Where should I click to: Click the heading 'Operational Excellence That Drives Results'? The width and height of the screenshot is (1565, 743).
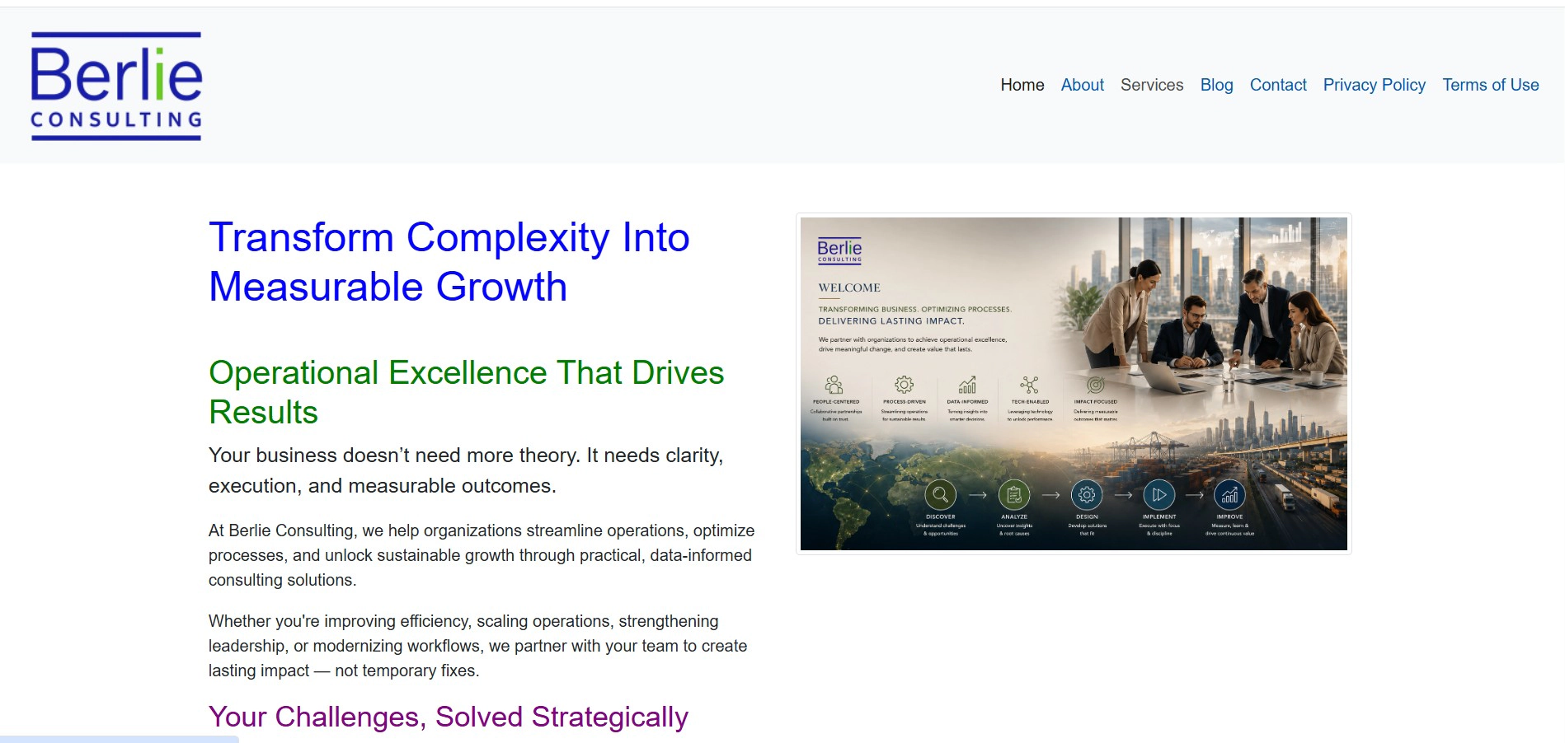coord(467,392)
